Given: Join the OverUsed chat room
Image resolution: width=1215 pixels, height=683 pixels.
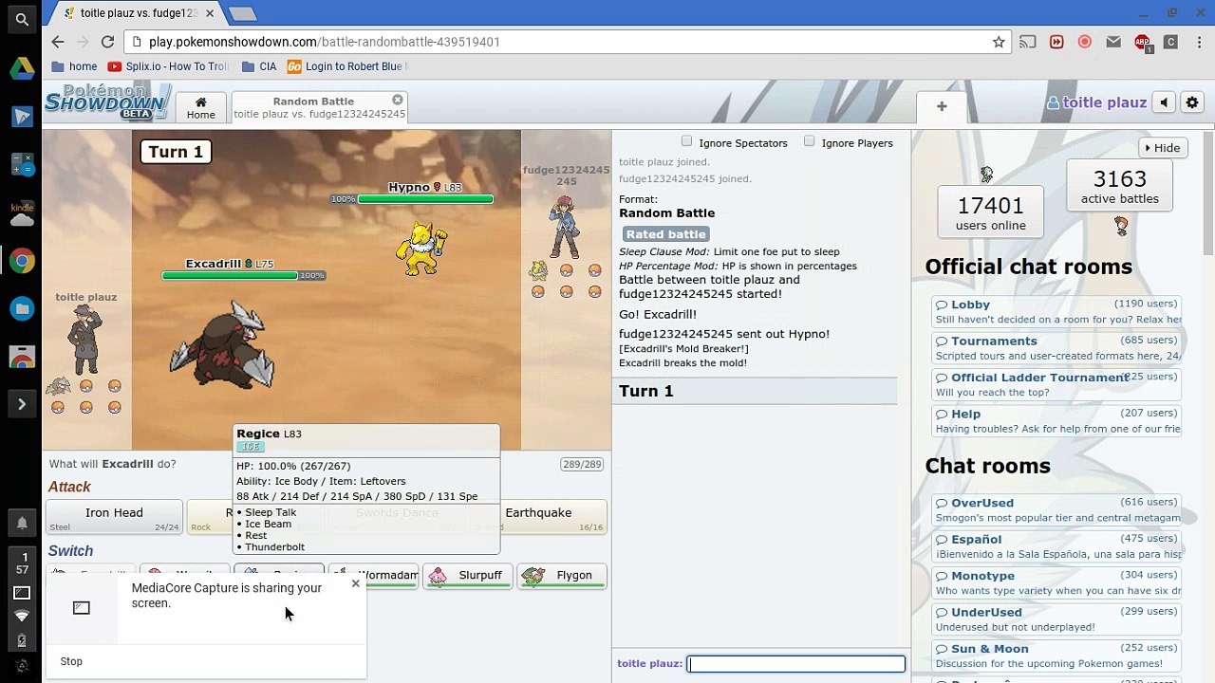Looking at the screenshot, I should point(1056,510).
